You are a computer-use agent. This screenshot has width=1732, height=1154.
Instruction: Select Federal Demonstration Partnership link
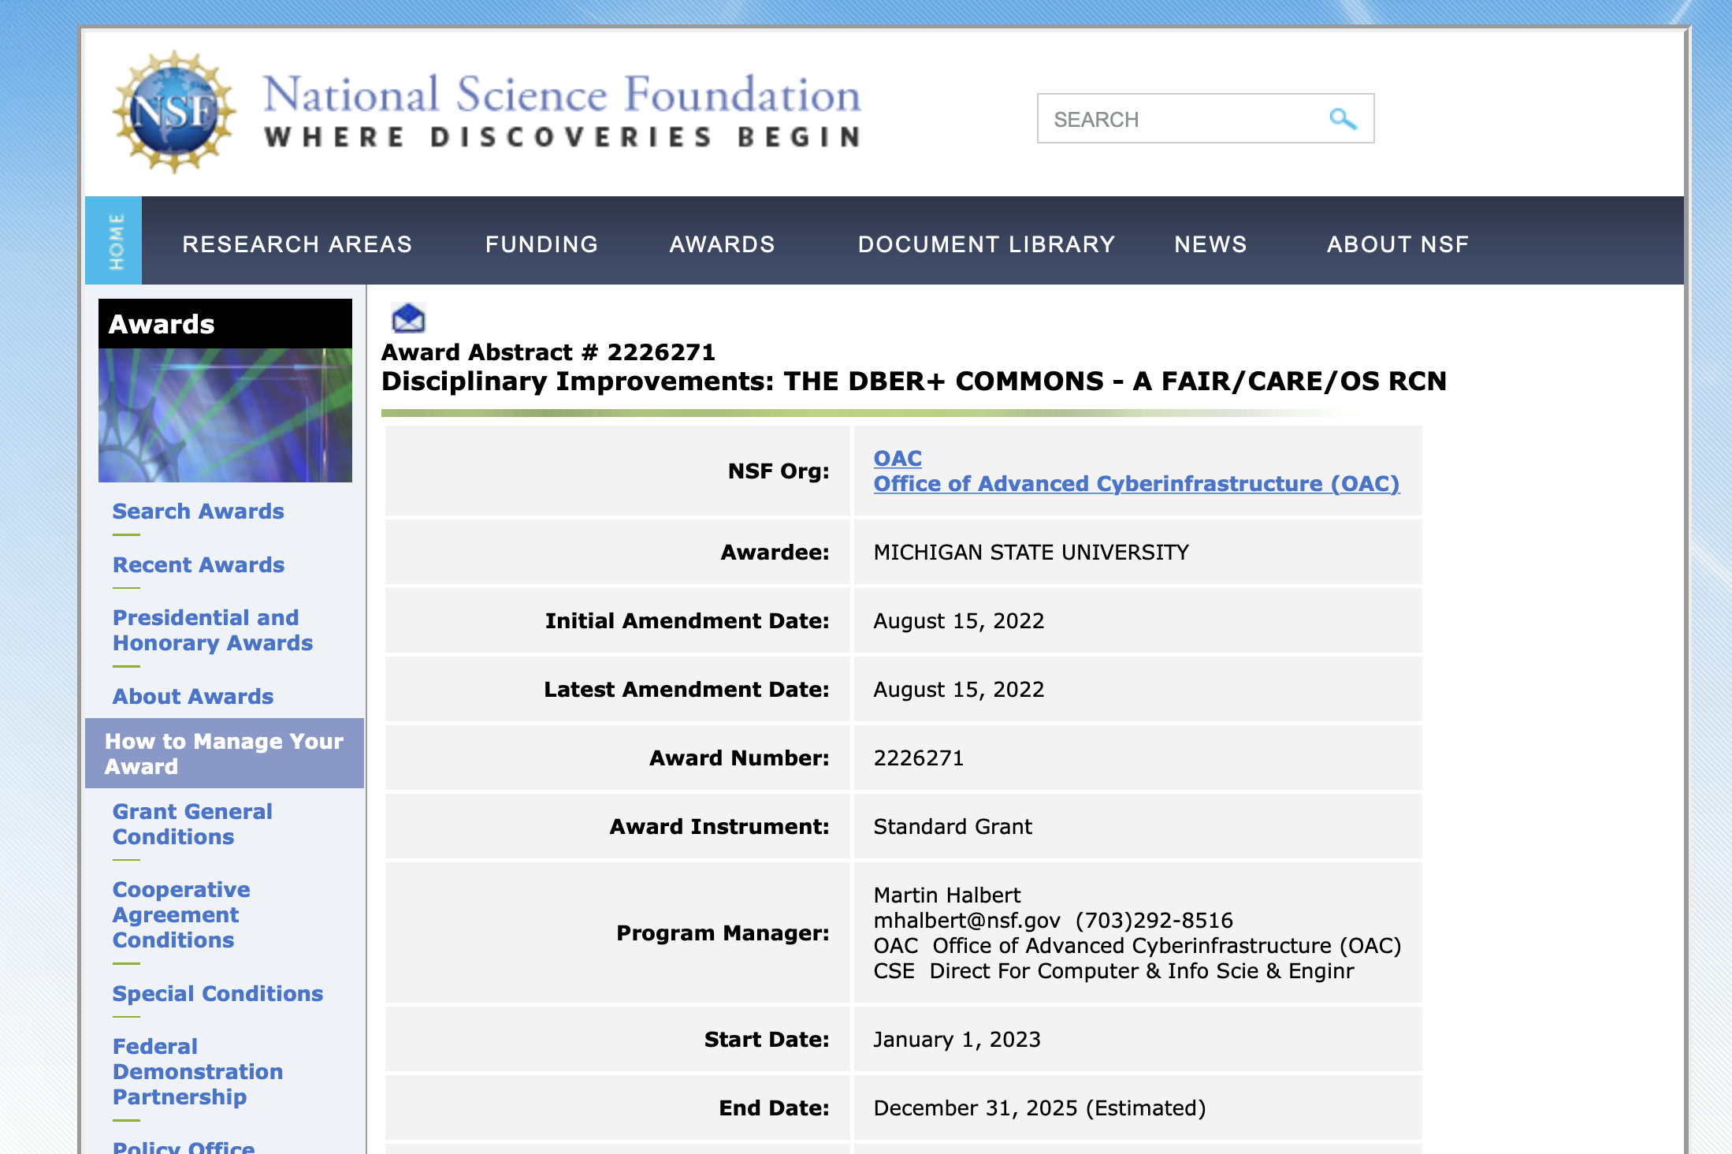coord(198,1071)
